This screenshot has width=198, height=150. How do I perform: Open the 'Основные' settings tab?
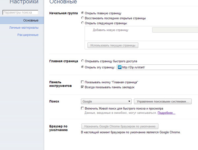coord(31,20)
